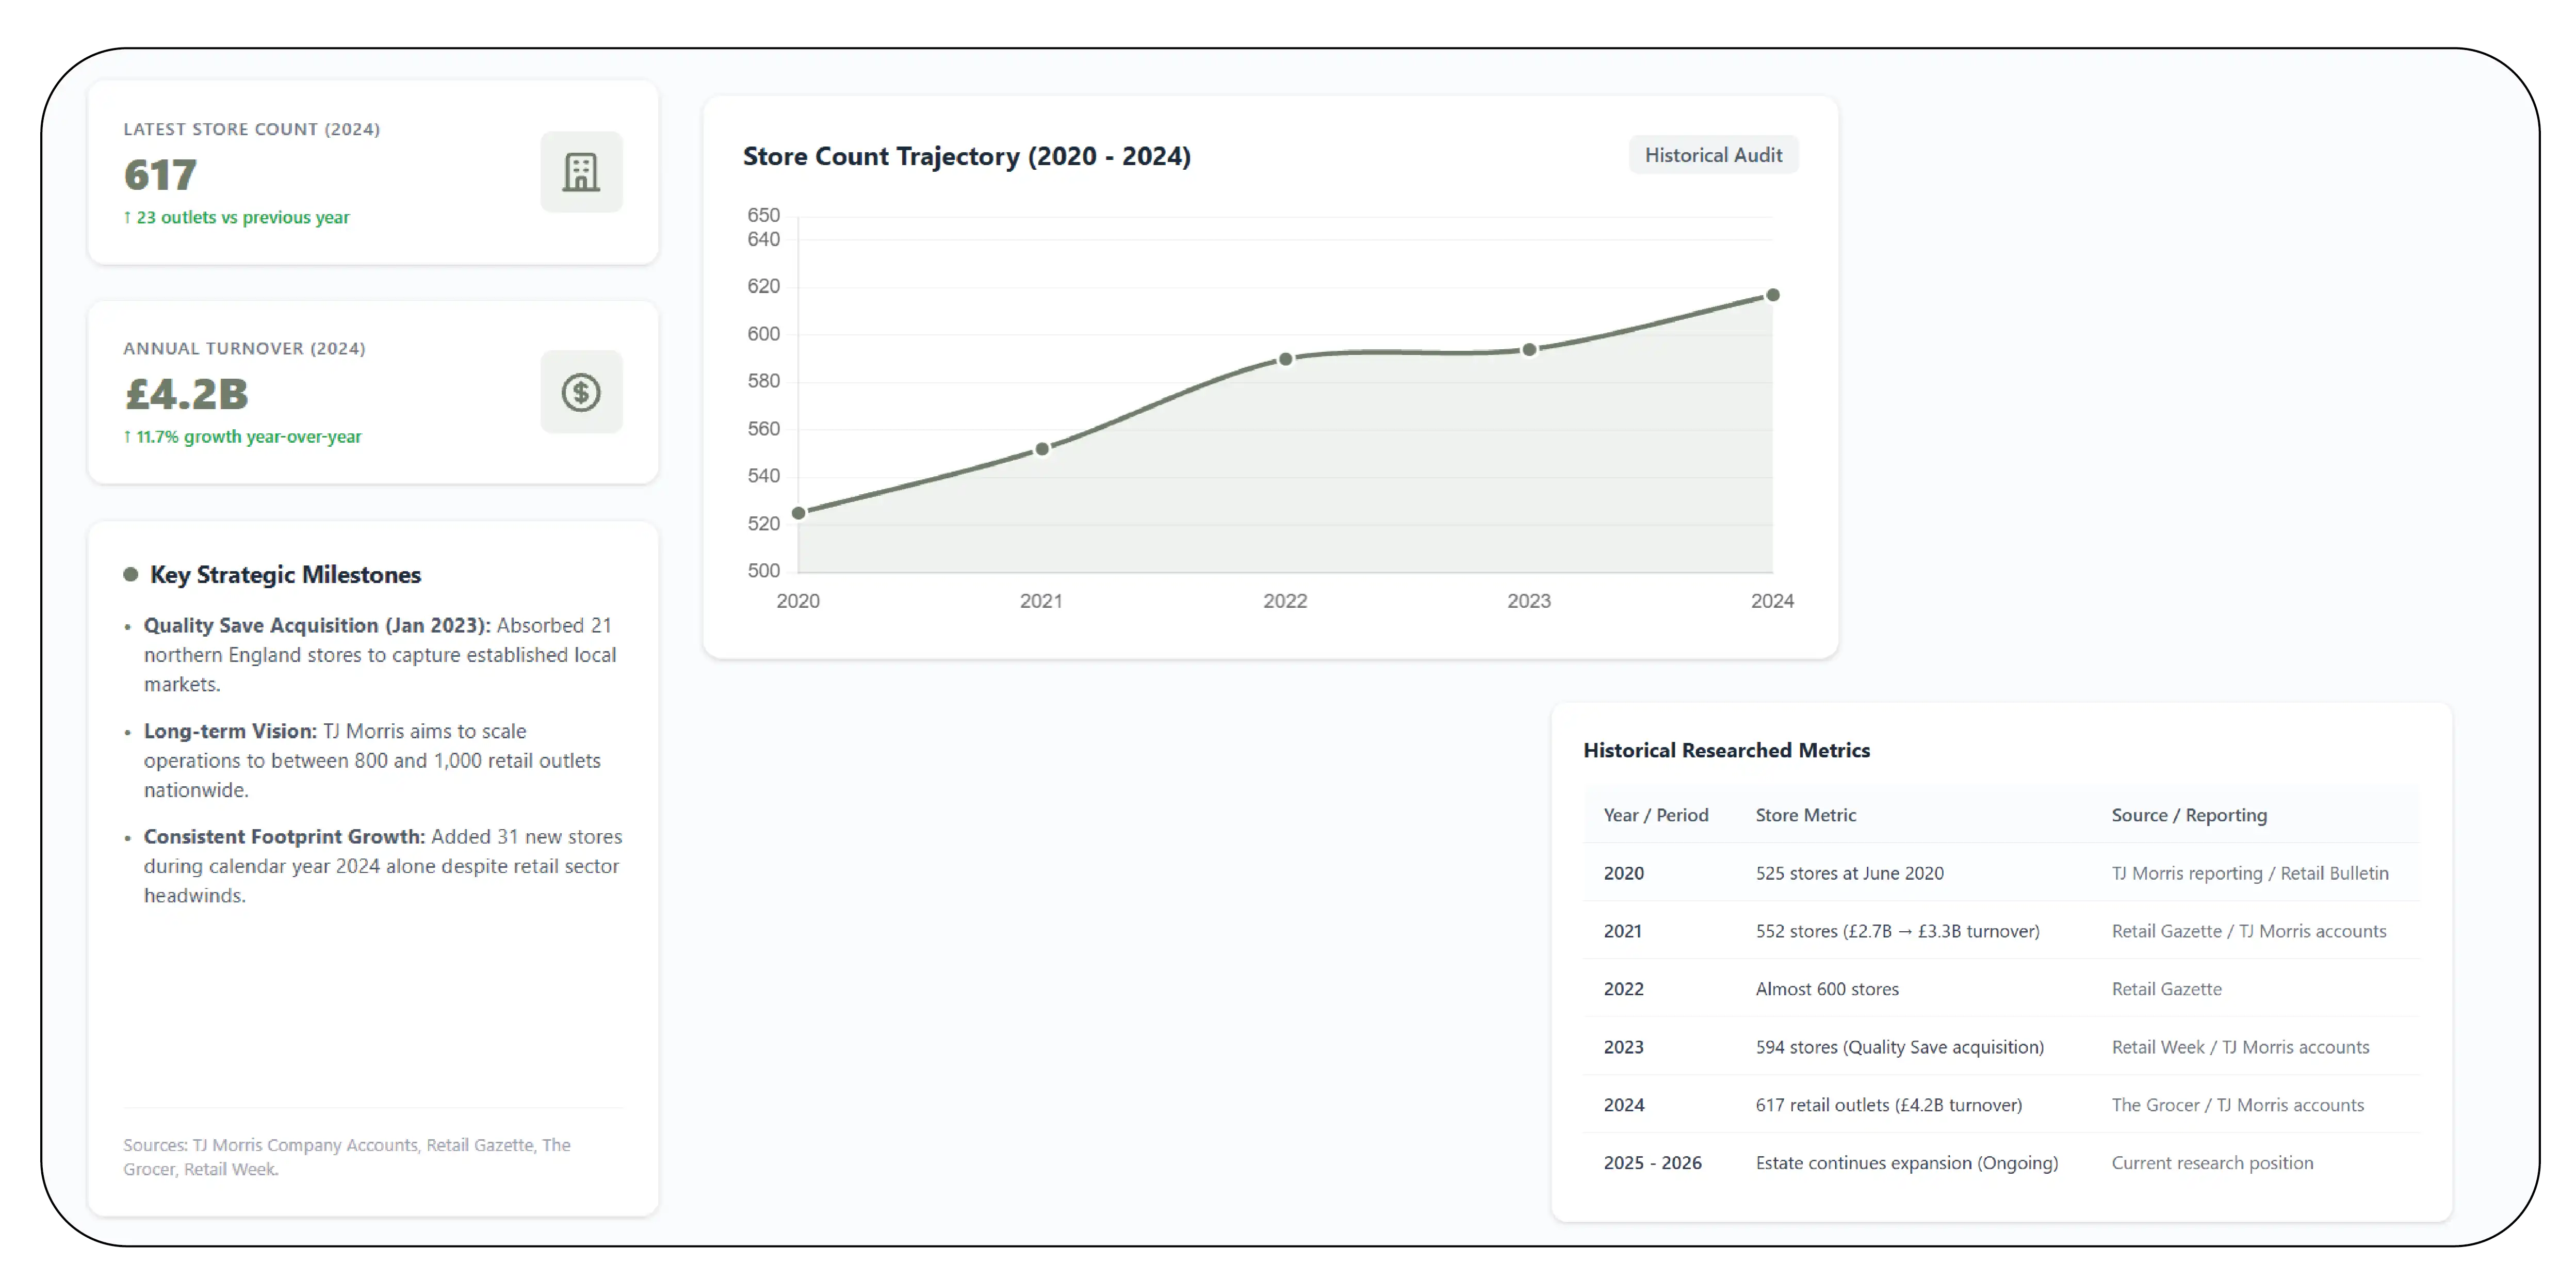The width and height of the screenshot is (2576, 1279).
Task: Click the 2023 year cell in table
Action: [x=1623, y=1047]
